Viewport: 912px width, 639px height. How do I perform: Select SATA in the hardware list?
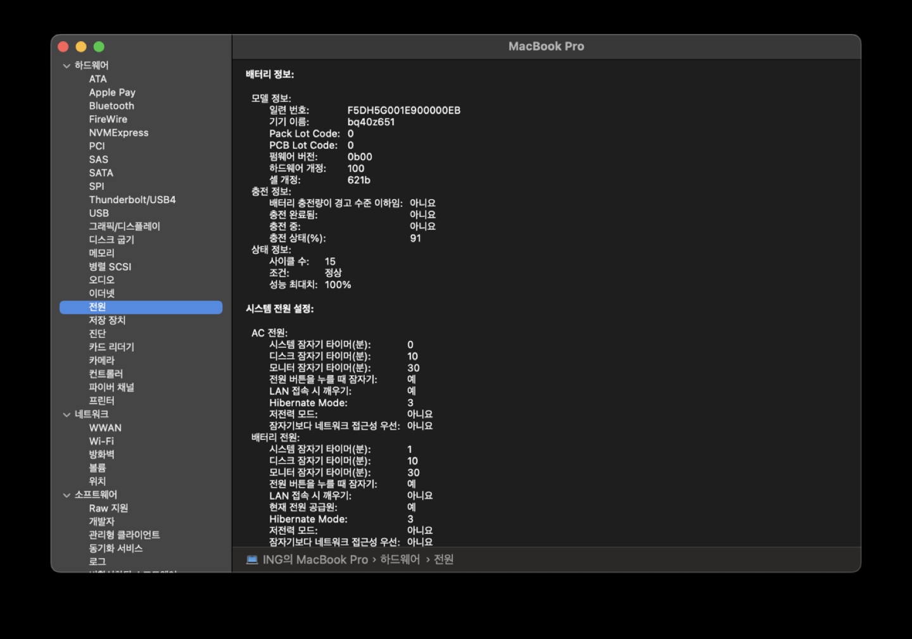point(101,173)
